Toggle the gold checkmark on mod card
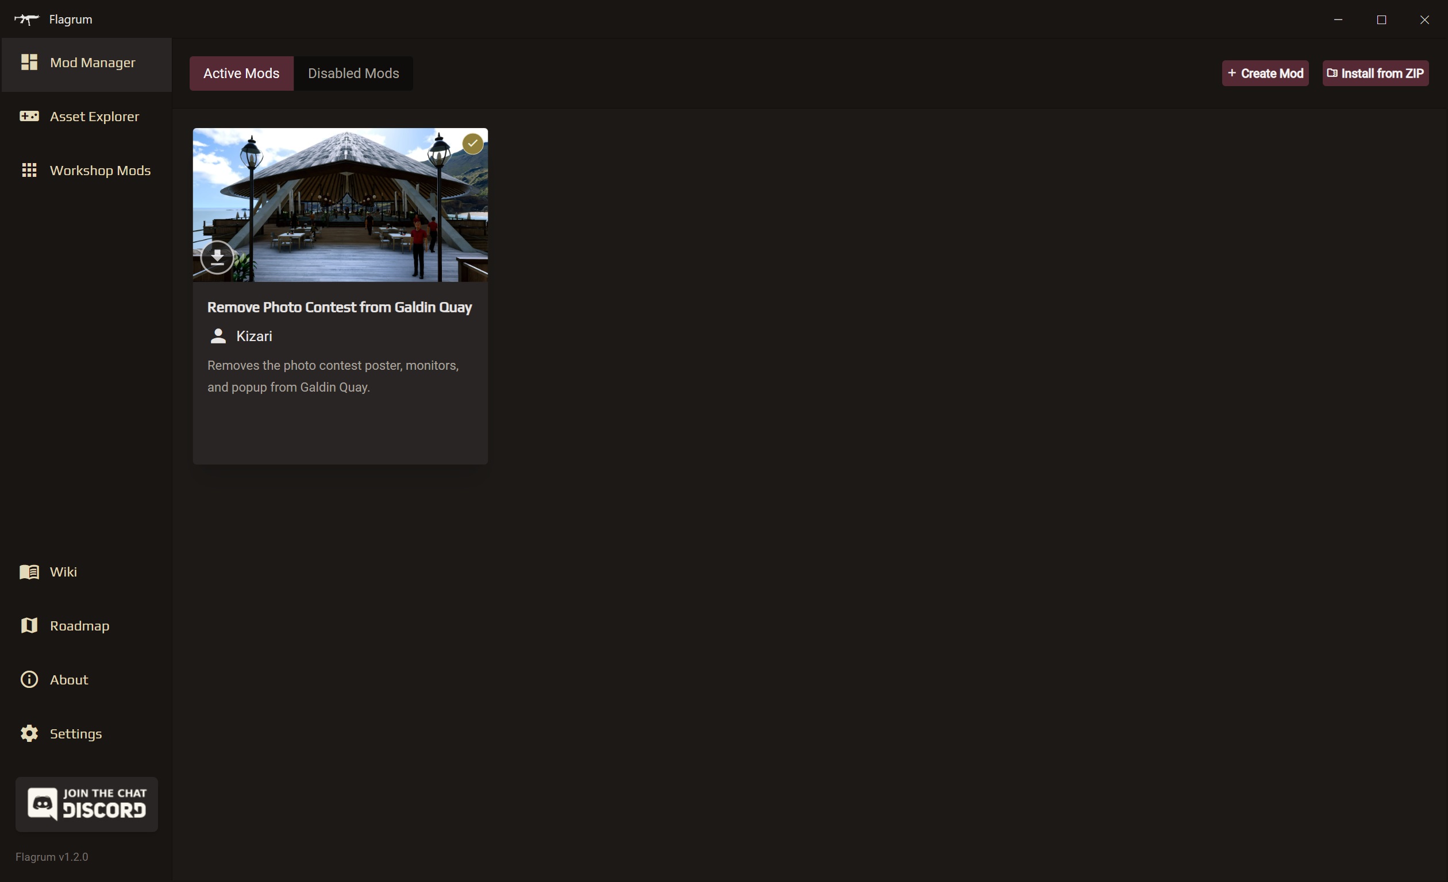 pos(472,144)
